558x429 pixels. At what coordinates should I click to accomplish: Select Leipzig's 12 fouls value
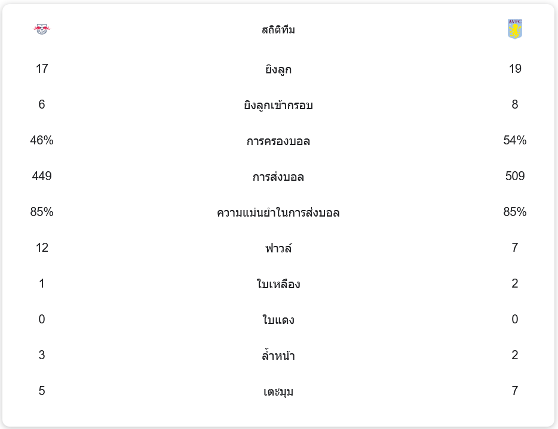(x=42, y=248)
